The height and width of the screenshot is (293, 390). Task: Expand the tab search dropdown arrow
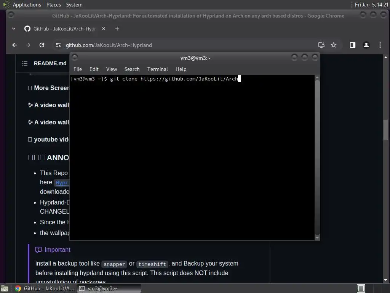pos(14,29)
